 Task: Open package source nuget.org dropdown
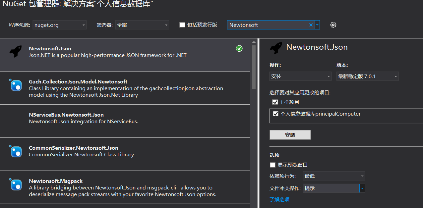(x=59, y=25)
